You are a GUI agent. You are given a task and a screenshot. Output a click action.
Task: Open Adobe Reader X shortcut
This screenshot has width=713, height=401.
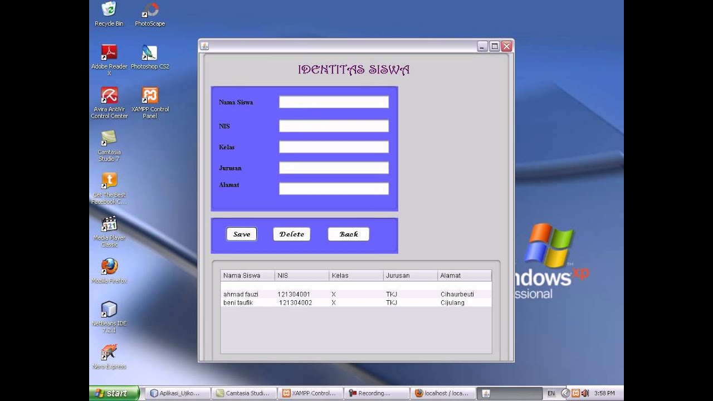pyautogui.click(x=109, y=58)
